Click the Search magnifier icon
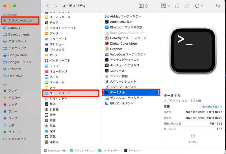 click(x=218, y=6)
